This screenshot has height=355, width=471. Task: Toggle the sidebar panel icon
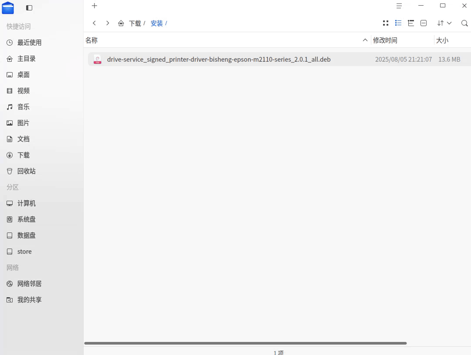pos(29,8)
